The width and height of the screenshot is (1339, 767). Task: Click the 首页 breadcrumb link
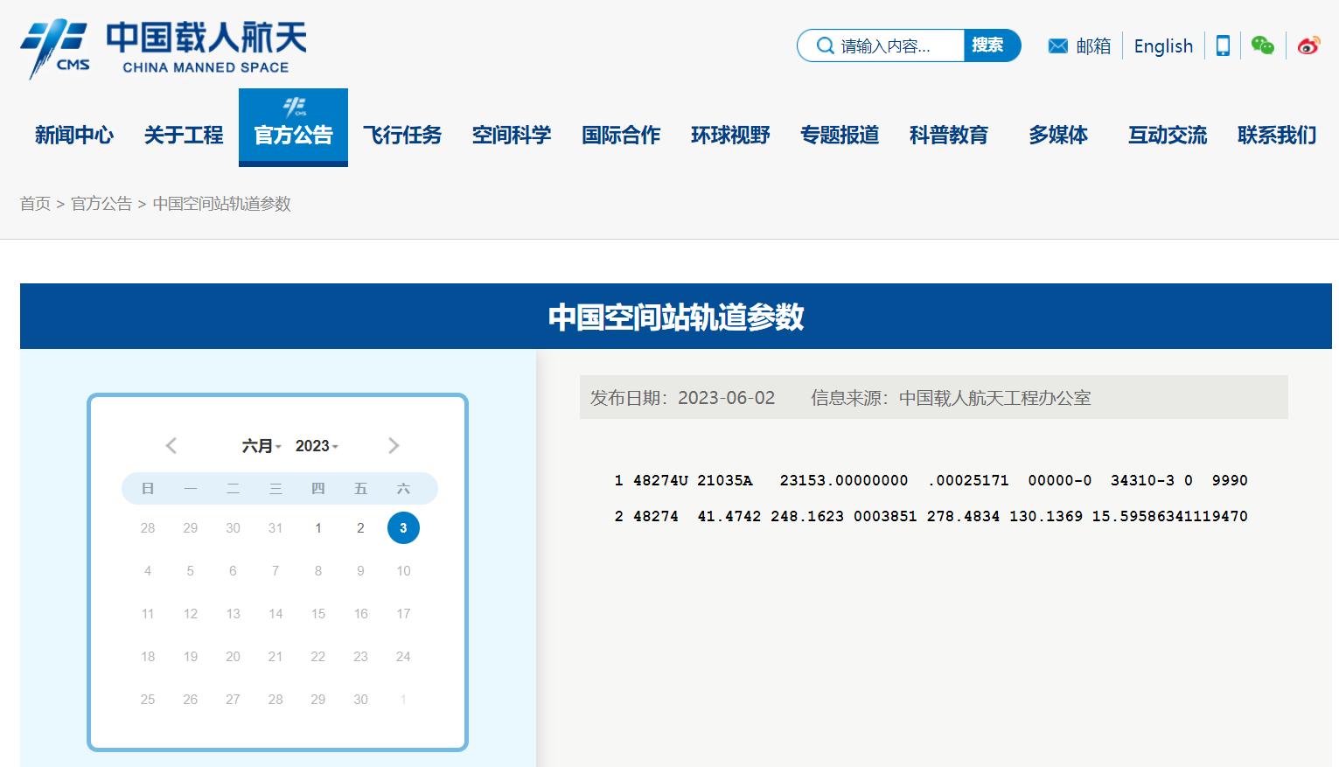pos(34,204)
